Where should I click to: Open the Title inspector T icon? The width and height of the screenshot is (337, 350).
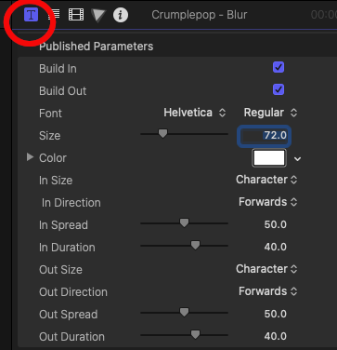31,15
